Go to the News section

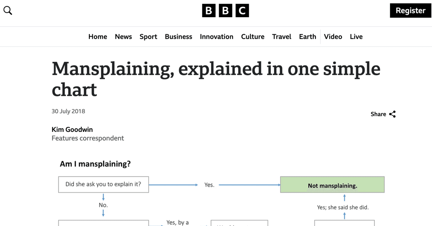123,37
